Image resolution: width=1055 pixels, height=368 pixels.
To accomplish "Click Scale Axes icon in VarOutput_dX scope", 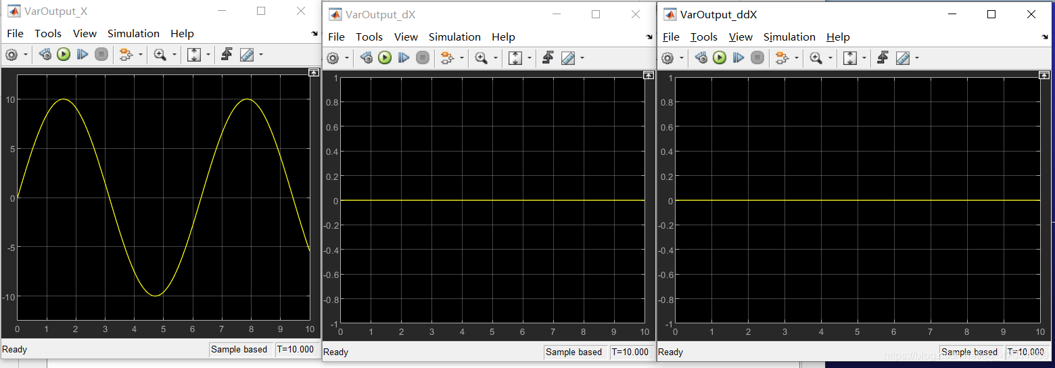I will coord(515,58).
